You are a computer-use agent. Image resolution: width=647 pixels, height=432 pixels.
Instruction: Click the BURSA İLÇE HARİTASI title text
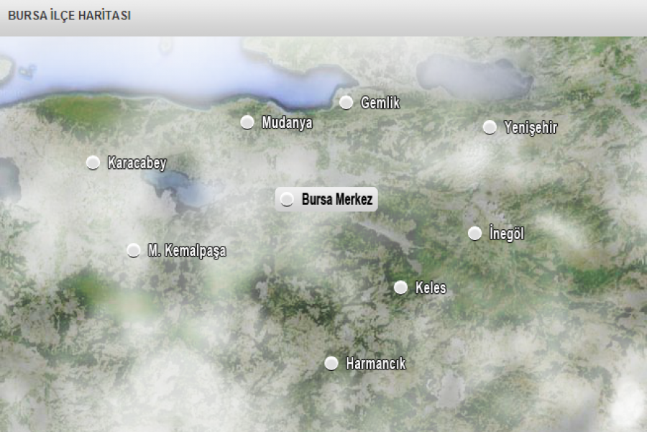click(69, 15)
